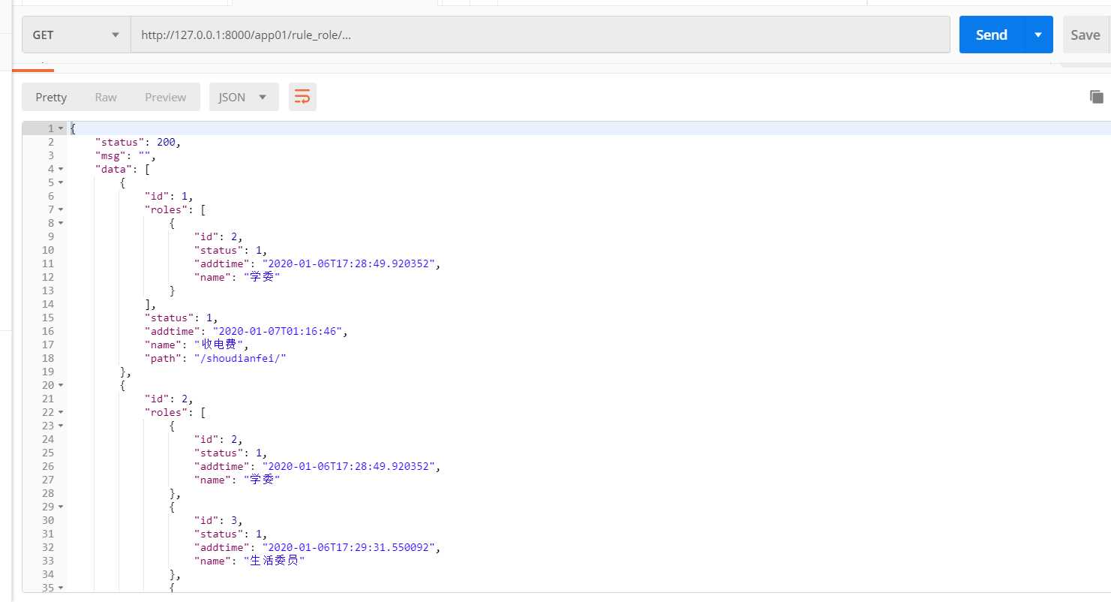The width and height of the screenshot is (1111, 602).
Task: Open the Send button options arrow
Action: [1038, 35]
